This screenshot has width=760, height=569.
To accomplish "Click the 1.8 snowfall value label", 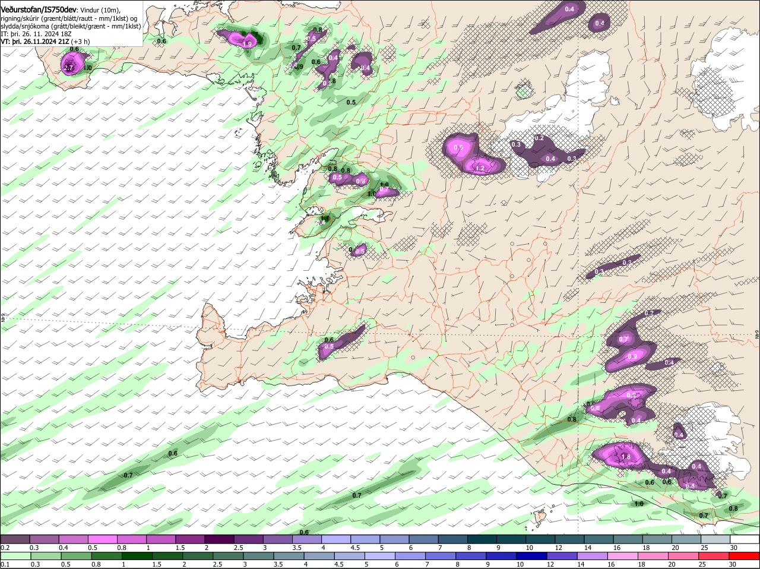I will 626,457.
